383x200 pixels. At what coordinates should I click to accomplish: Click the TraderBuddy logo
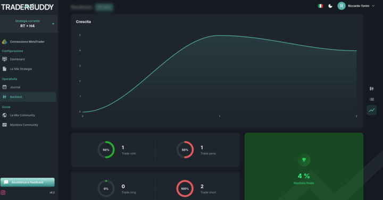tap(27, 7)
